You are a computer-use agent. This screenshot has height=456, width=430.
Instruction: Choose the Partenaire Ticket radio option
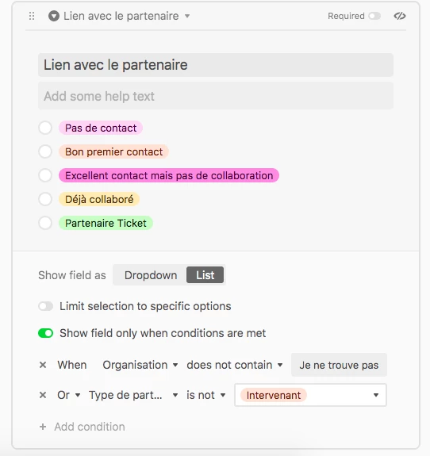point(45,223)
